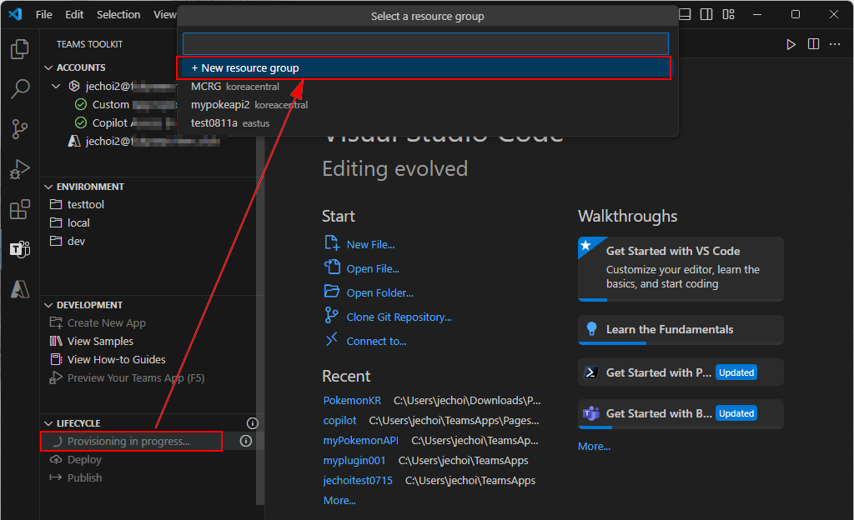Open the Customize Layout icon
The height and width of the screenshot is (520, 854).
[x=729, y=14]
